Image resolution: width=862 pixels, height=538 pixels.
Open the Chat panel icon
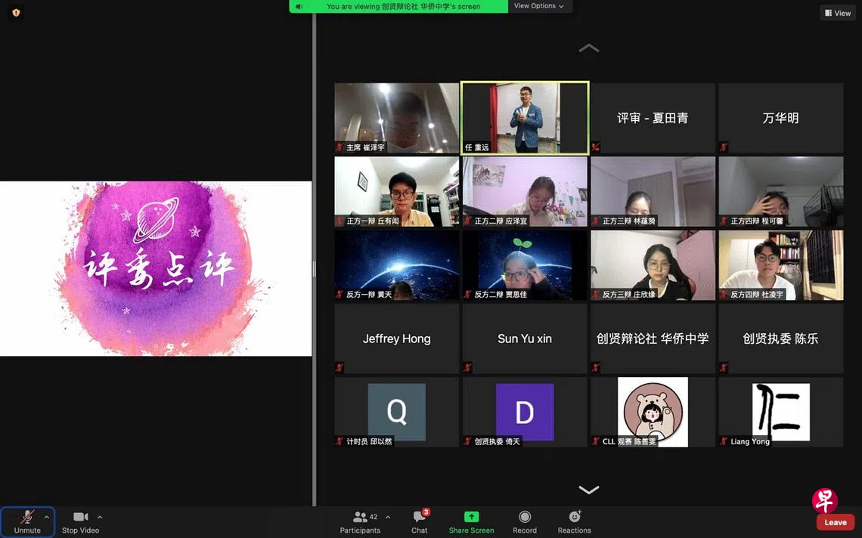pyautogui.click(x=420, y=518)
